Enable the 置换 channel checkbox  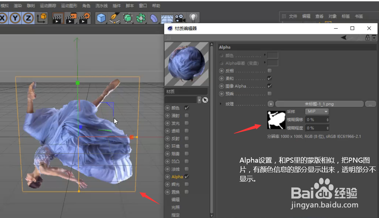click(x=186, y=192)
